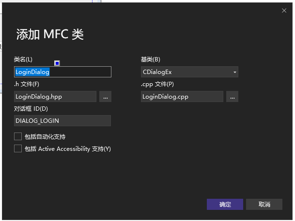
Task: Click the .cpp 文件(P) label
Action: tap(157, 84)
